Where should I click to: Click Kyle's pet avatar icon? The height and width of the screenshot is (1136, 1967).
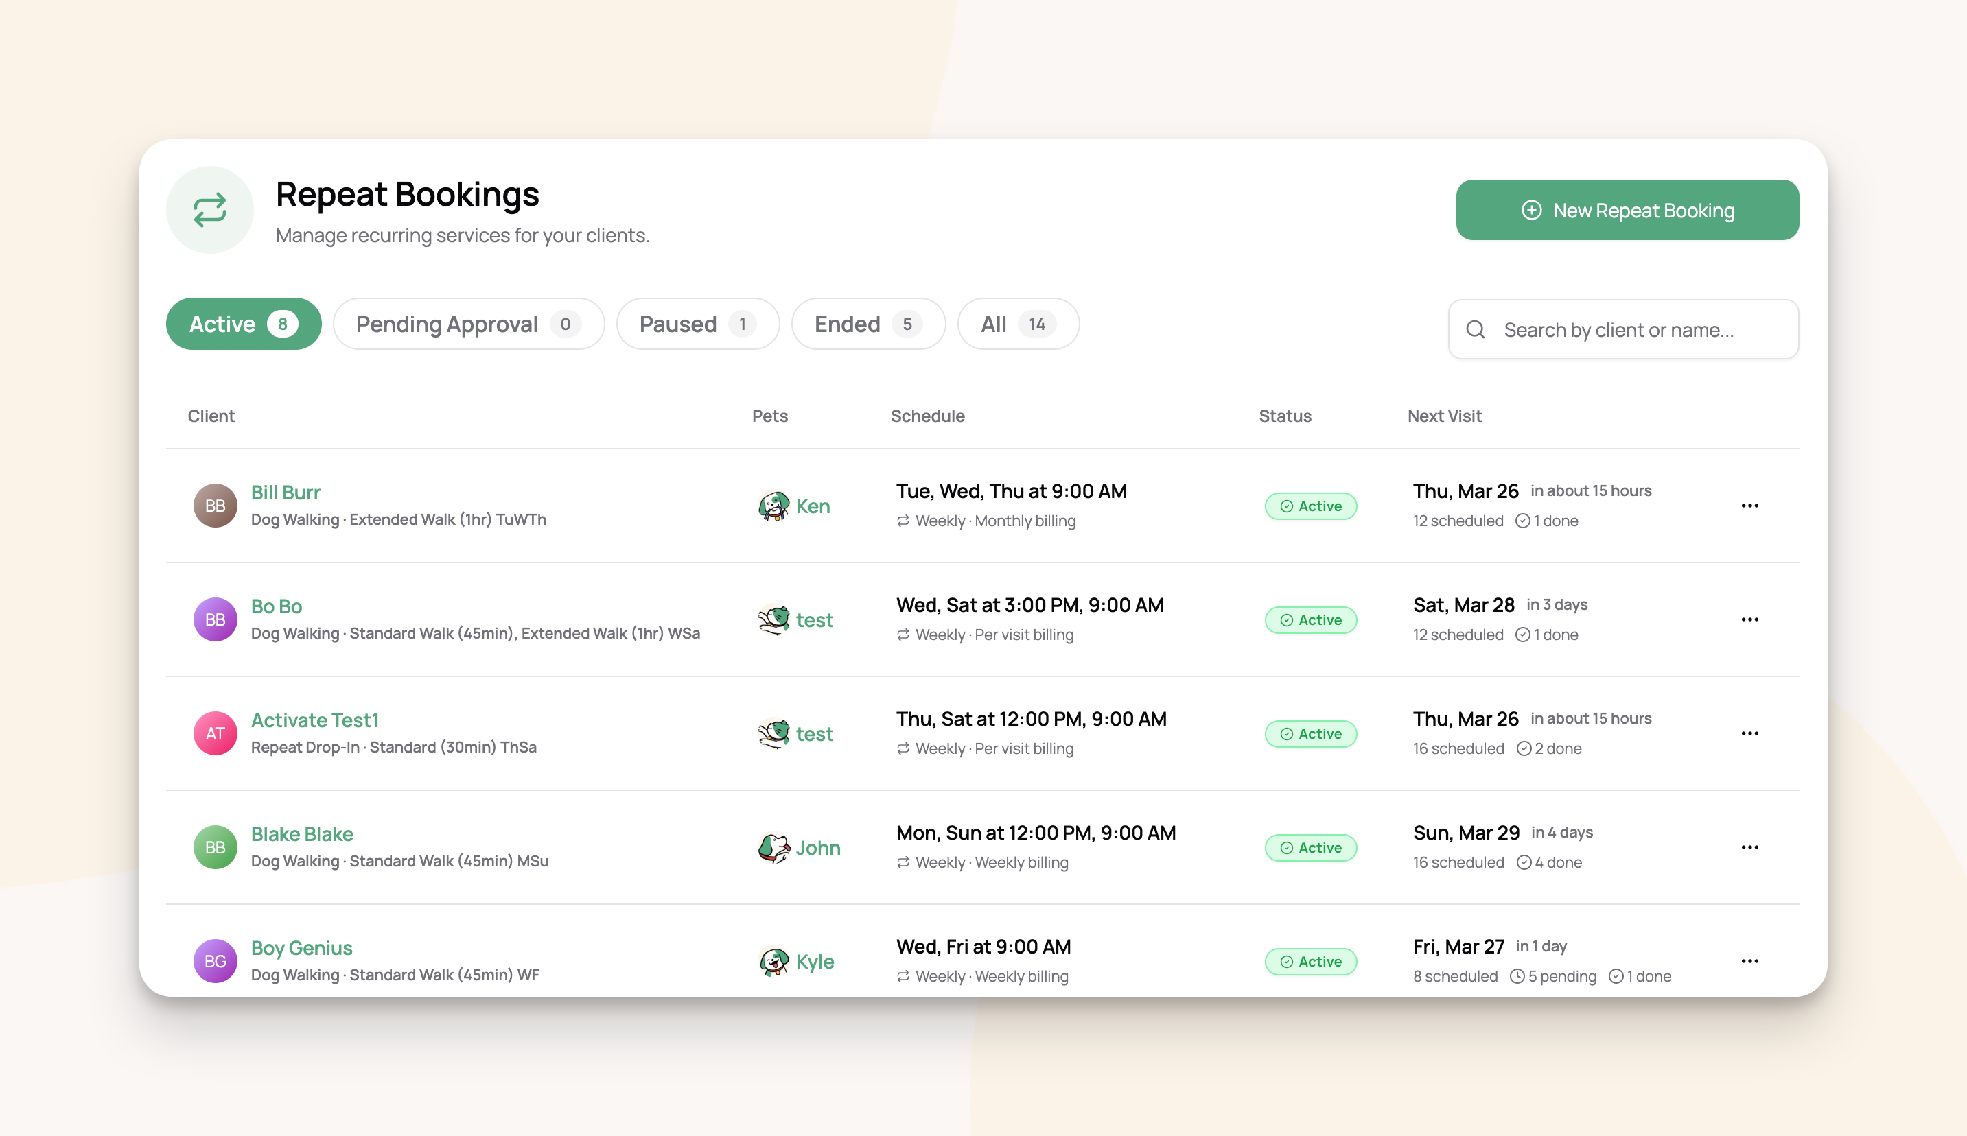pyautogui.click(x=773, y=961)
